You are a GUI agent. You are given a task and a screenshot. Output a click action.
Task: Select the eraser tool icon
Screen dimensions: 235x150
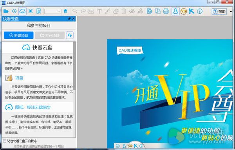click(116, 11)
